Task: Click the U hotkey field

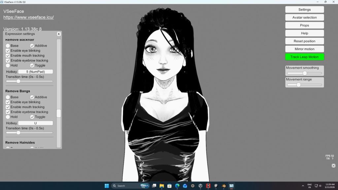Action: pyautogui.click(x=35, y=123)
